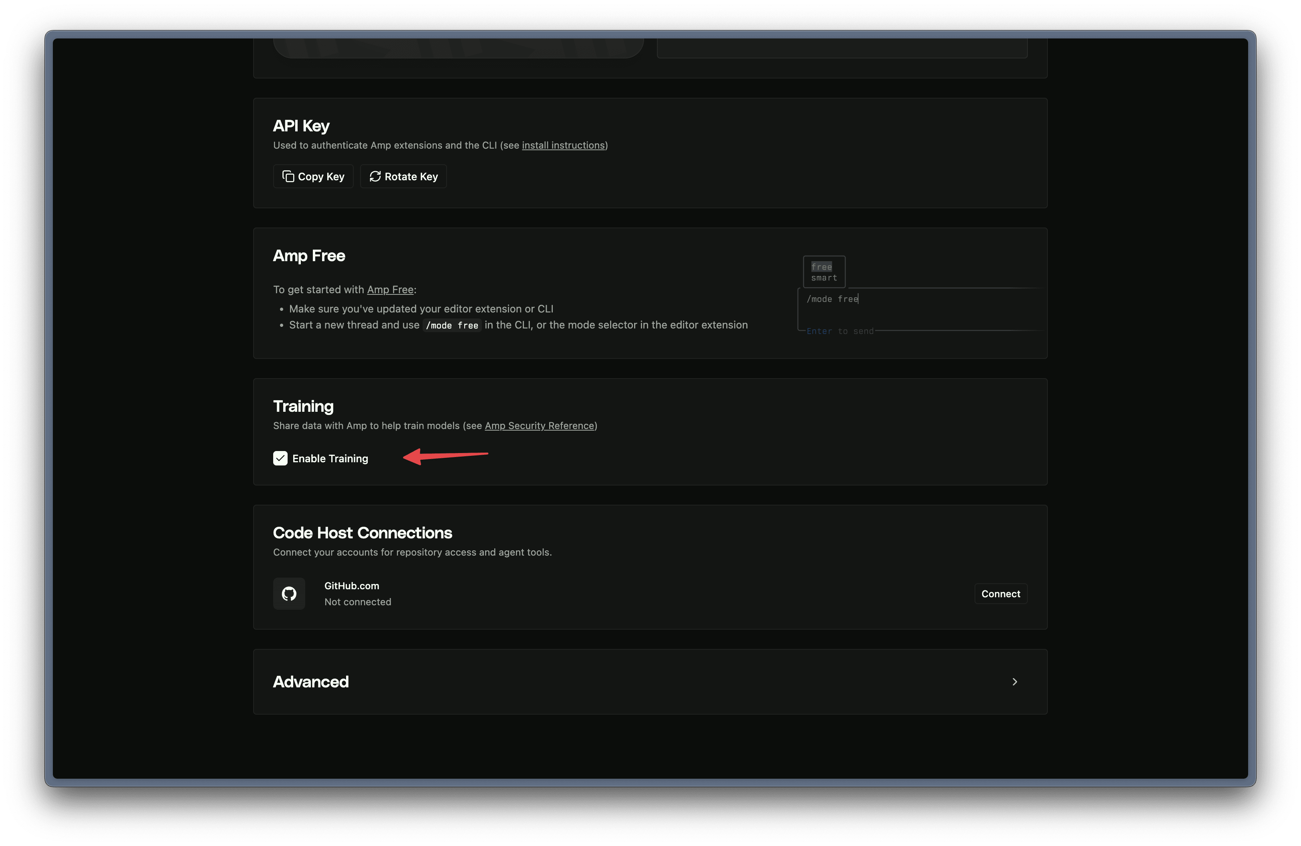Click the rotate arrows icon in Rotate Key
Image resolution: width=1301 pixels, height=846 pixels.
point(375,176)
